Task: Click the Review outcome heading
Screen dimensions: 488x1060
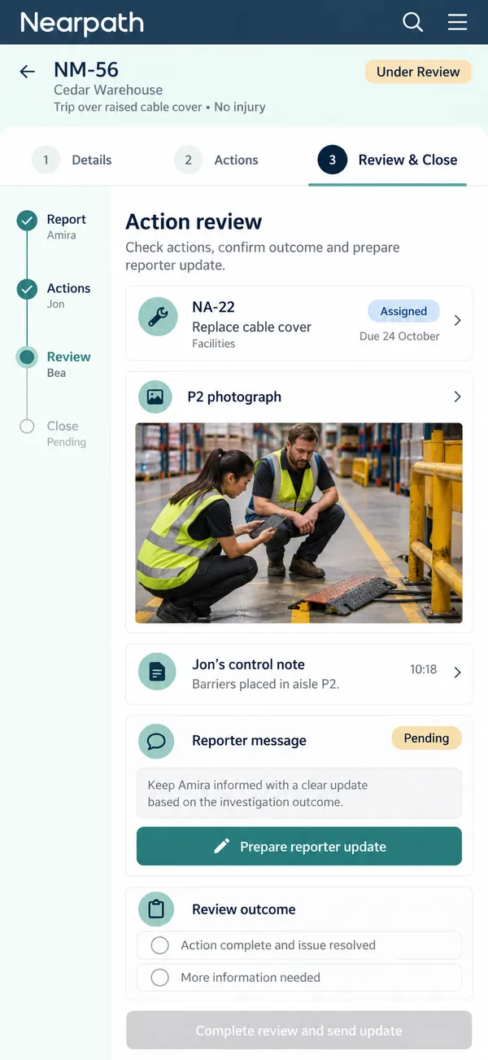Action: (x=244, y=909)
